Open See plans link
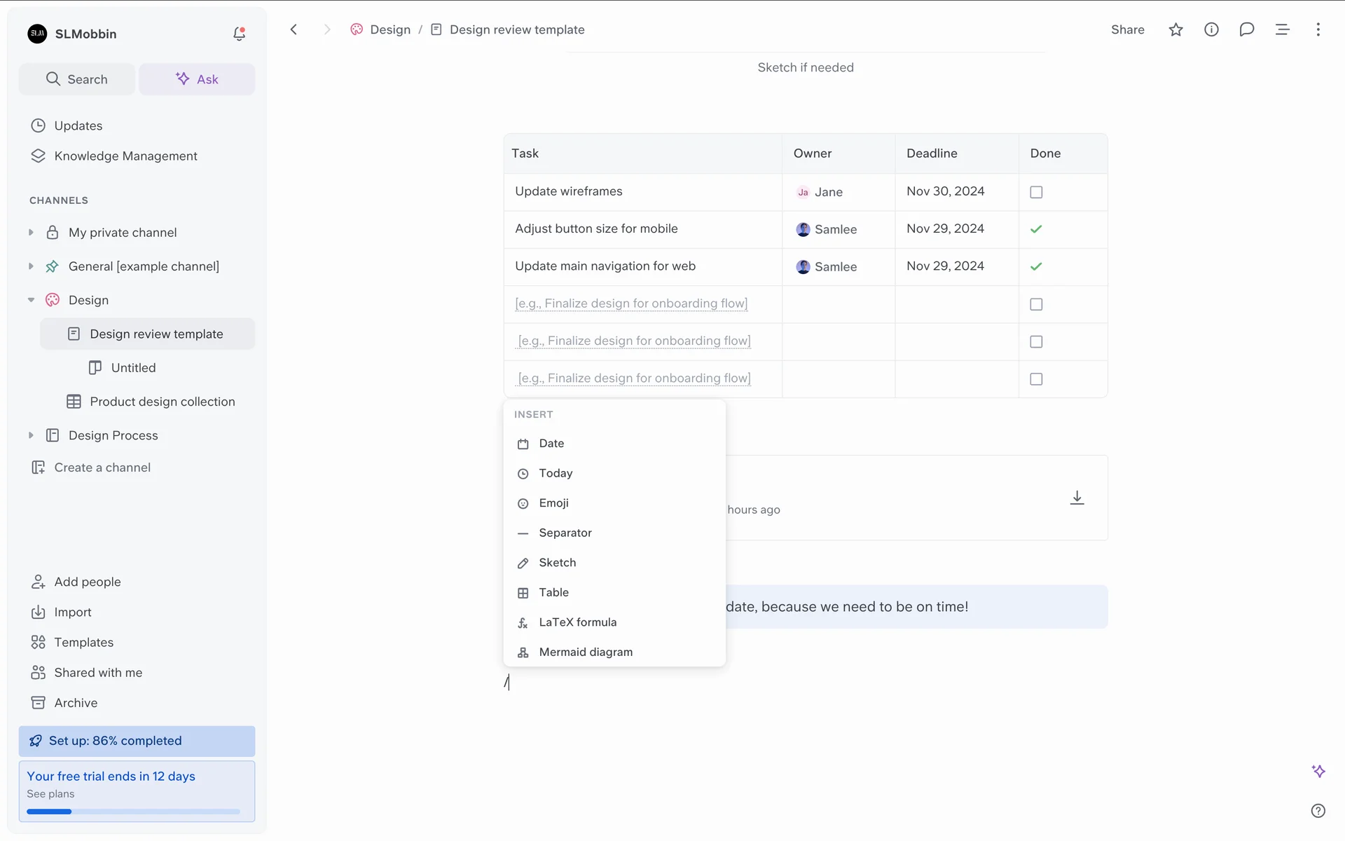Image resolution: width=1345 pixels, height=841 pixels. [x=50, y=794]
